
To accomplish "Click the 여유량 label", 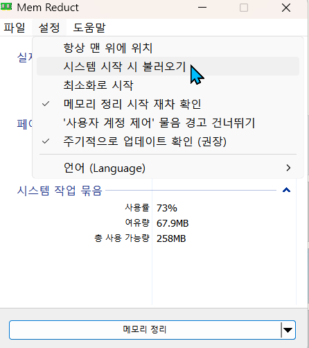I will 137,223.
